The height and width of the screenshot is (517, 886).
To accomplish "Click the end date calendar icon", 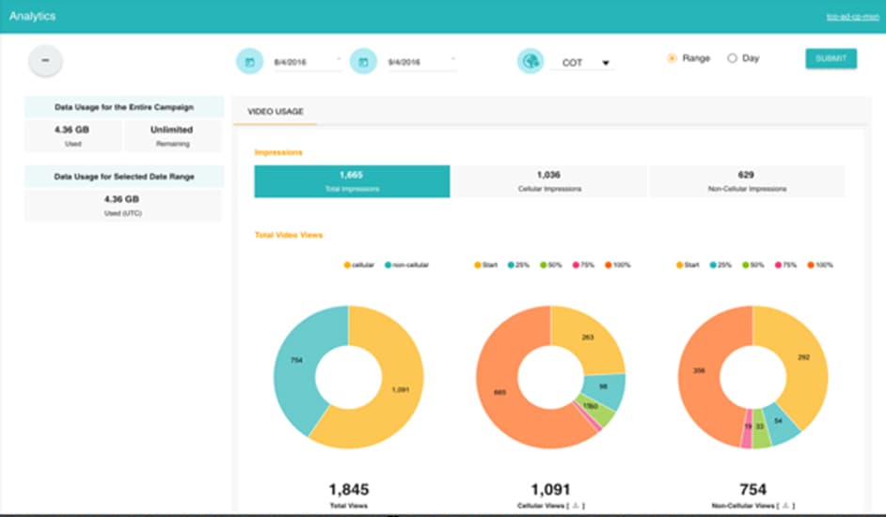I will coord(363,63).
